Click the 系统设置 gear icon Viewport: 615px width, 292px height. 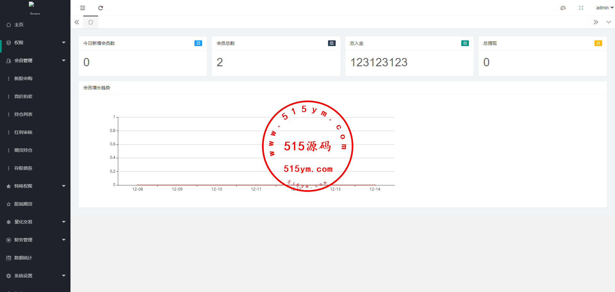[9, 276]
